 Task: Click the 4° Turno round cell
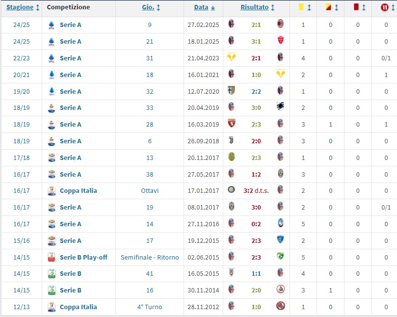tap(150, 307)
